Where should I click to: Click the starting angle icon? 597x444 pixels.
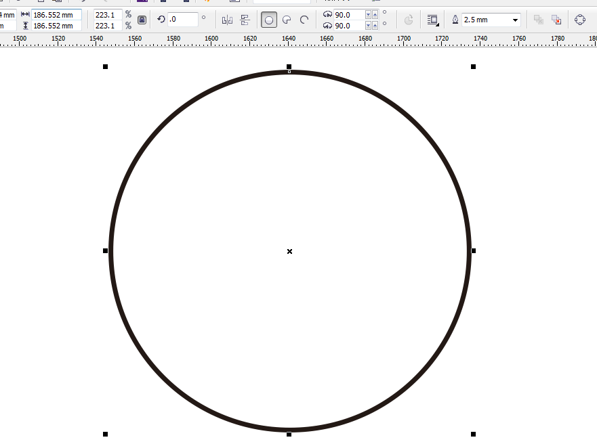pos(327,14)
